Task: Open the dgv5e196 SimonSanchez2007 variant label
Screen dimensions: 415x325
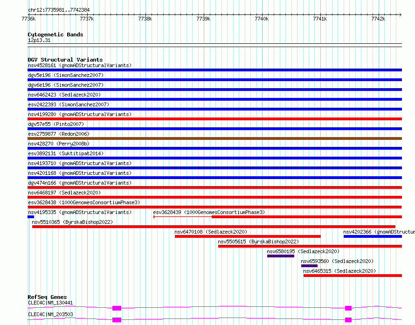Action: click(x=66, y=75)
